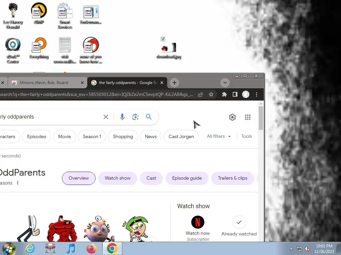Open the Google apps grid
The image size is (341, 255).
point(248,117)
